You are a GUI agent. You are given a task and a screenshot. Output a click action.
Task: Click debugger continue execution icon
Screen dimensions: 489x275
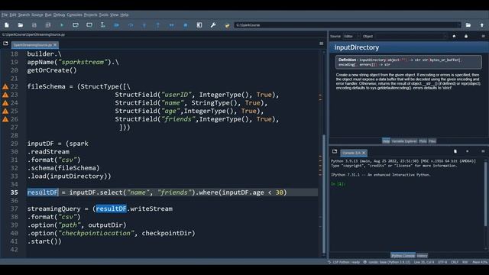point(171,25)
